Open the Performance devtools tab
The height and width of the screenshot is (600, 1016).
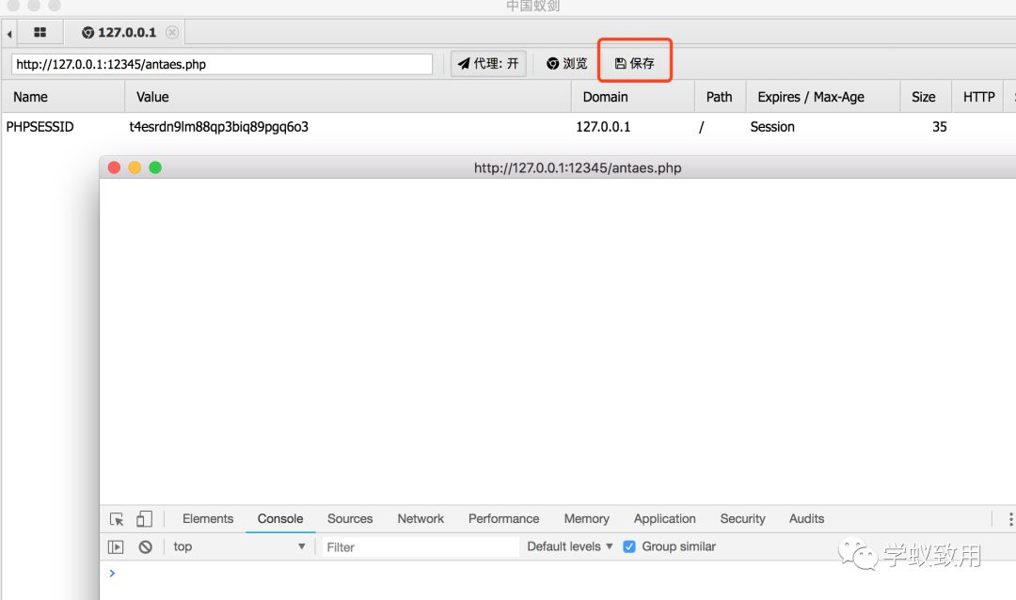coord(503,519)
